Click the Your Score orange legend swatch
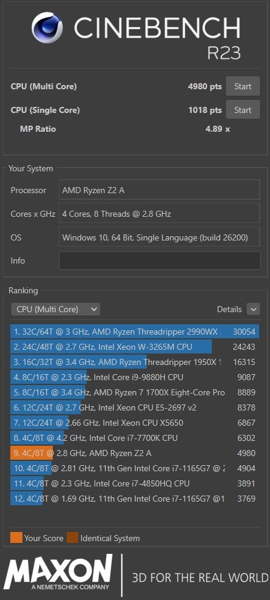270x600 pixels. [x=16, y=537]
